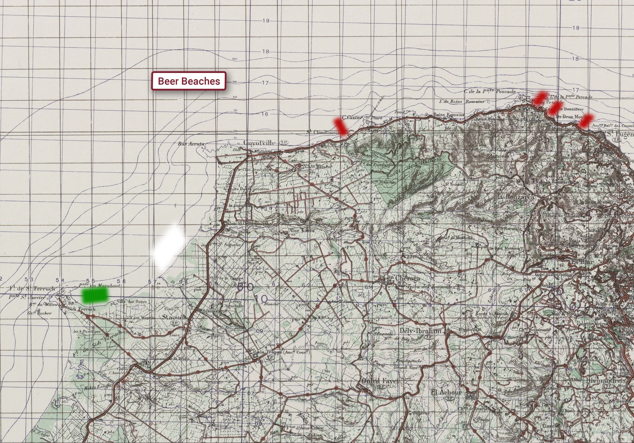Click the Staouéli town label
This screenshot has width=634, height=443.
click(175, 317)
